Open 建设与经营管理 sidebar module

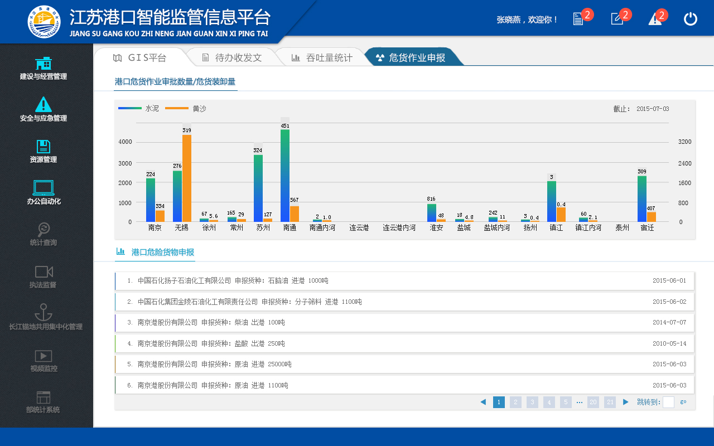[44, 68]
